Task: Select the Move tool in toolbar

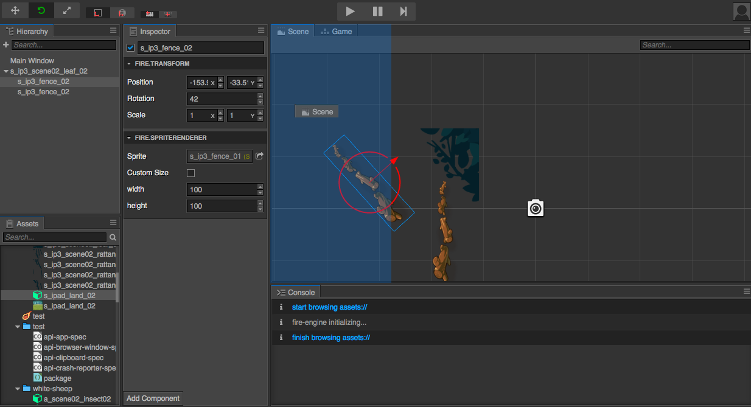Action: point(15,11)
